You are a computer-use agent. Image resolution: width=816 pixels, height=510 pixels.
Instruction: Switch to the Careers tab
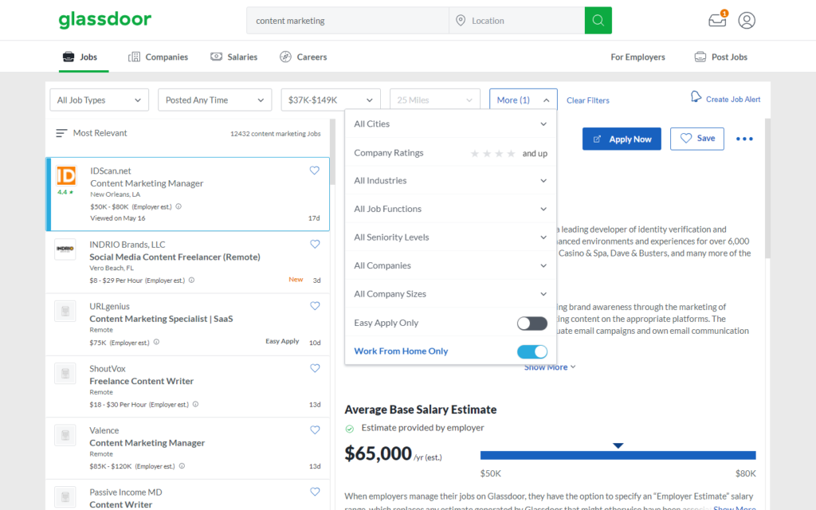tap(304, 57)
